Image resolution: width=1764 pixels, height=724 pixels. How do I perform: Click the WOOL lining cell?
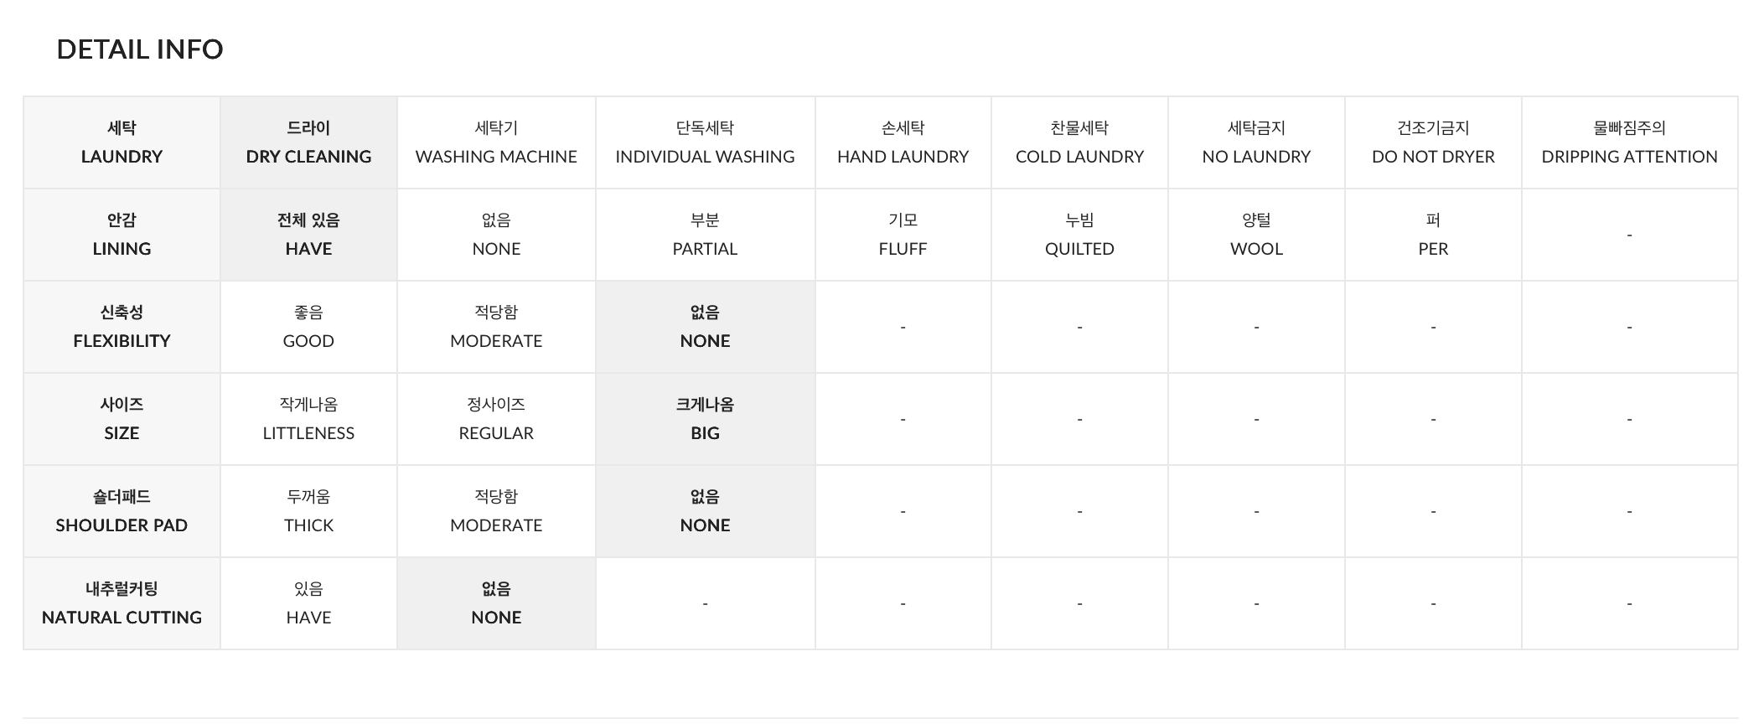pos(1256,235)
